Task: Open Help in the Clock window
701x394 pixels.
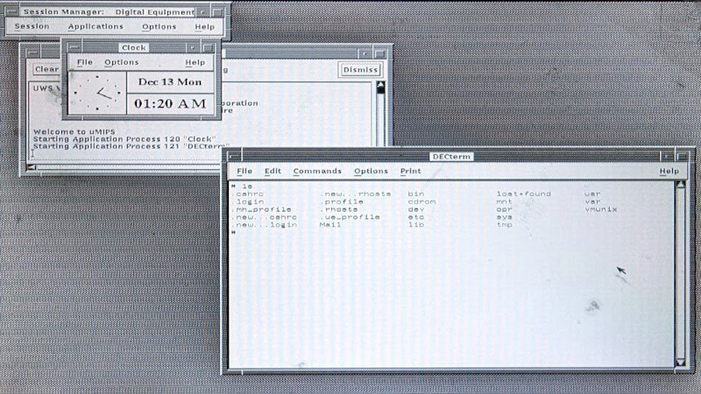Action: (x=195, y=62)
